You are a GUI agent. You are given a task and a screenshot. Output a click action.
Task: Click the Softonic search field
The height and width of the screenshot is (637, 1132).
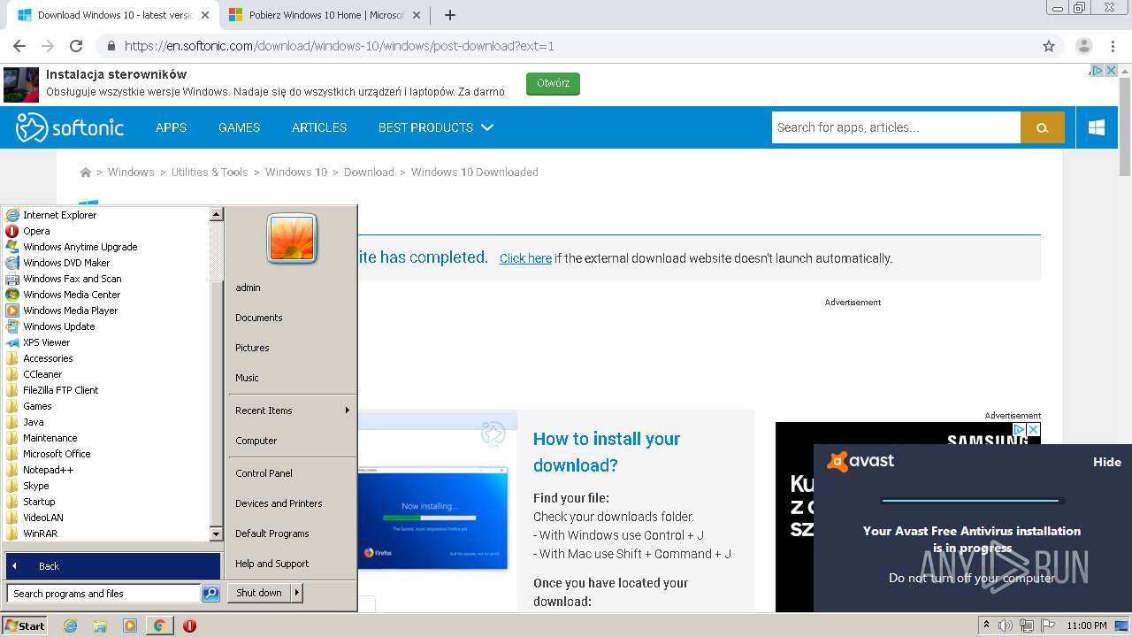[896, 127]
